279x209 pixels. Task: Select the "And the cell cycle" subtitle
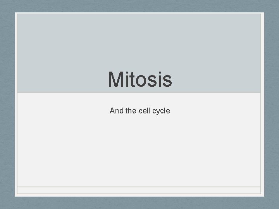139,111
